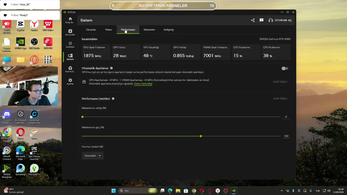Click the Performans Limitleri info icon
Screen dimensions: 347x195
pos(113,99)
